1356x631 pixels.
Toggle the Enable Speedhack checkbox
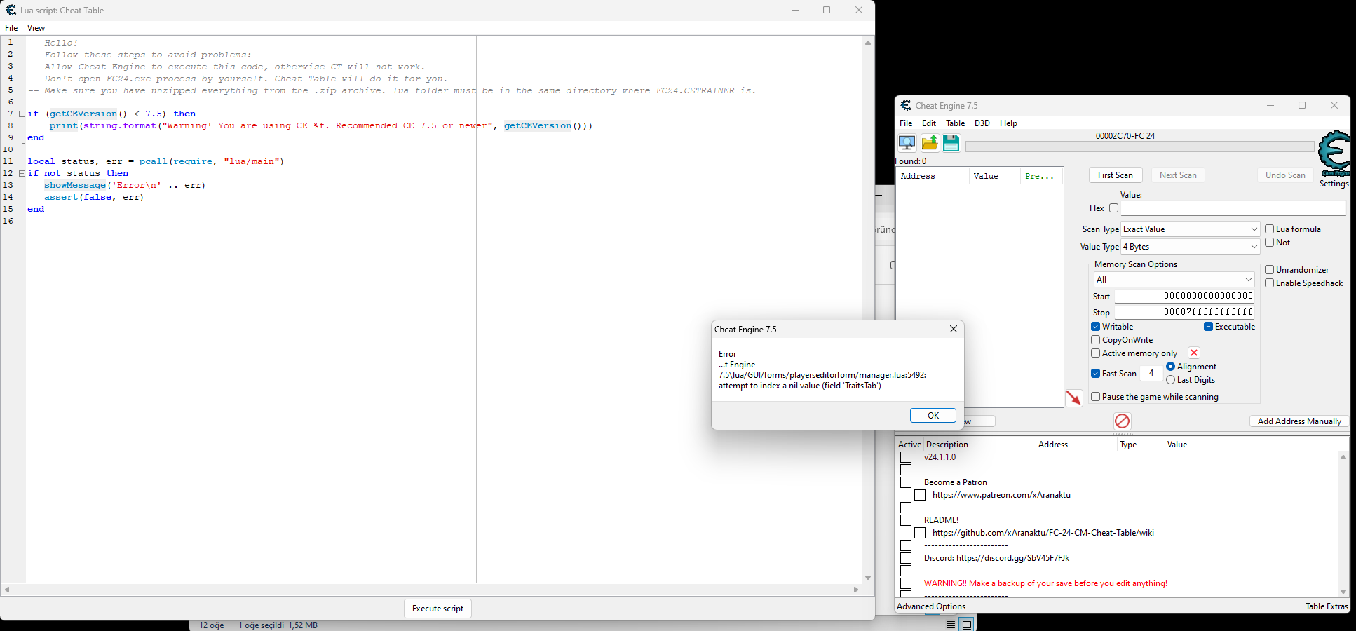pyautogui.click(x=1269, y=283)
